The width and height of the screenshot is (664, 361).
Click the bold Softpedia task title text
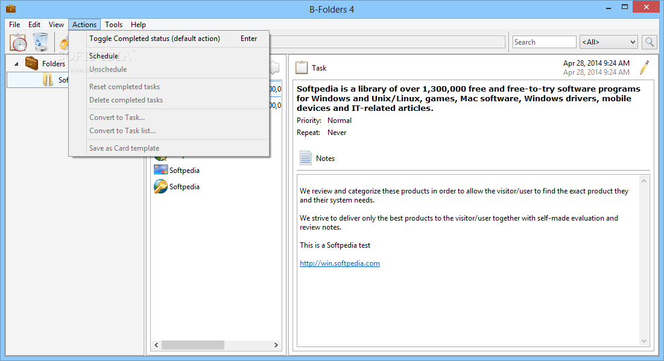pos(469,99)
